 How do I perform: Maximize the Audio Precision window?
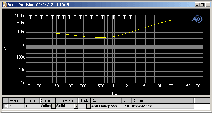[x=202, y=5]
